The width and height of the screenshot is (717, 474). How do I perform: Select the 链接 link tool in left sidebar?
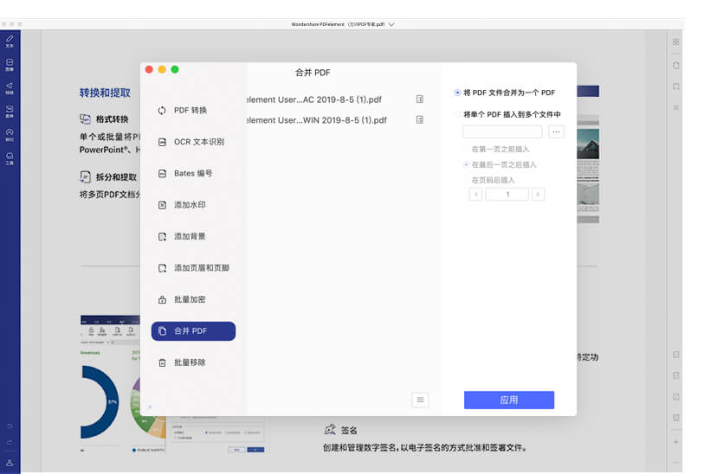10,88
